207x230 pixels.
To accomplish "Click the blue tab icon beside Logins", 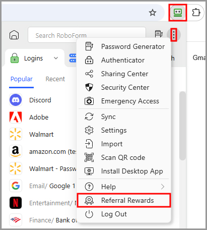I will click(73, 58).
